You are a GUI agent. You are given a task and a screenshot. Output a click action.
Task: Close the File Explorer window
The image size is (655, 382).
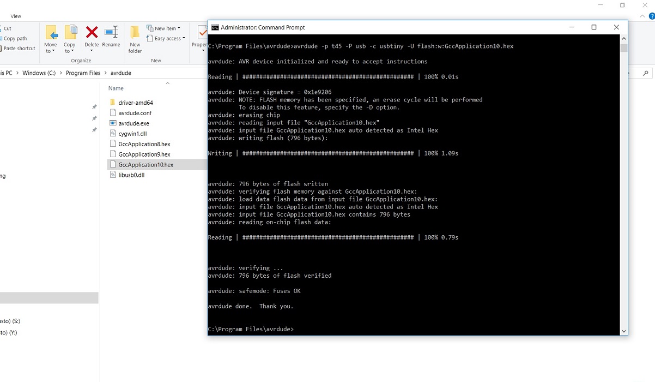[x=646, y=5]
